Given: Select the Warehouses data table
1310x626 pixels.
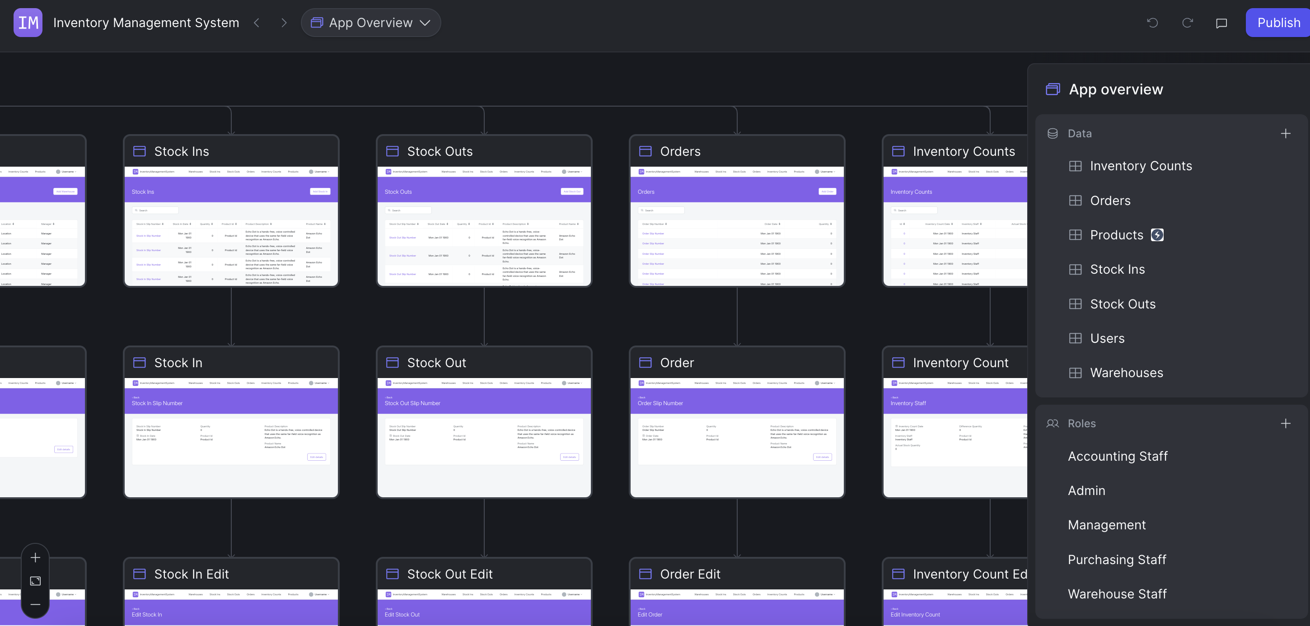Looking at the screenshot, I should 1126,373.
